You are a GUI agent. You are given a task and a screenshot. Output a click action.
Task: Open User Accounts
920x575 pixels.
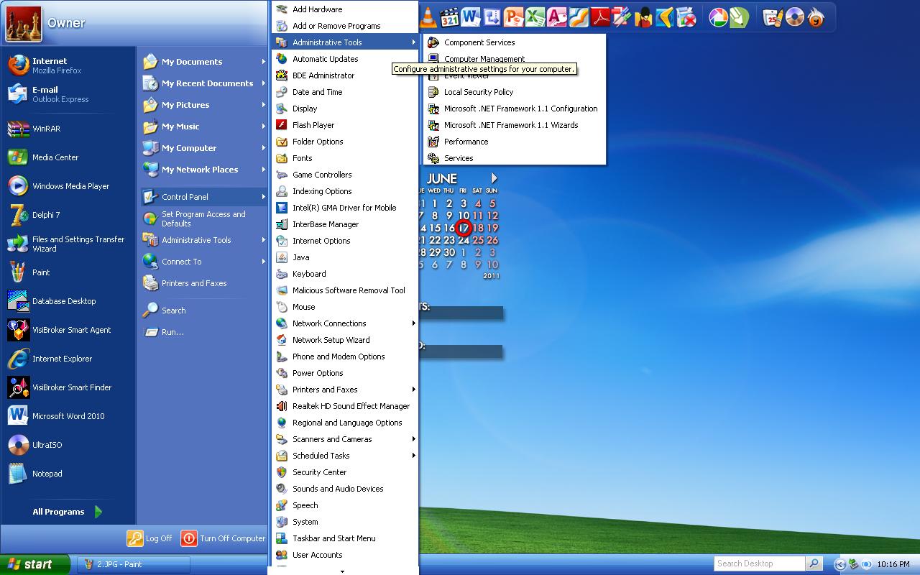click(346, 555)
